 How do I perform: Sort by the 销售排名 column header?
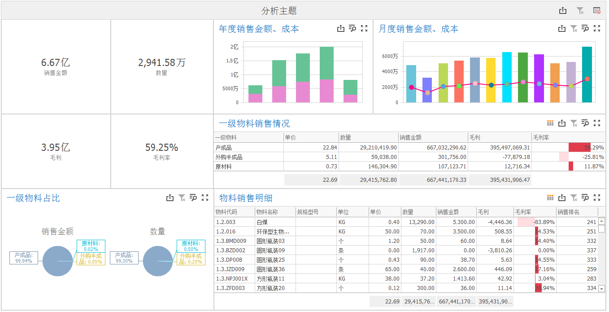(x=577, y=212)
